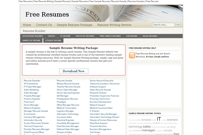Open the Property Manager link
The height and width of the screenshot is (135, 203).
32,96
